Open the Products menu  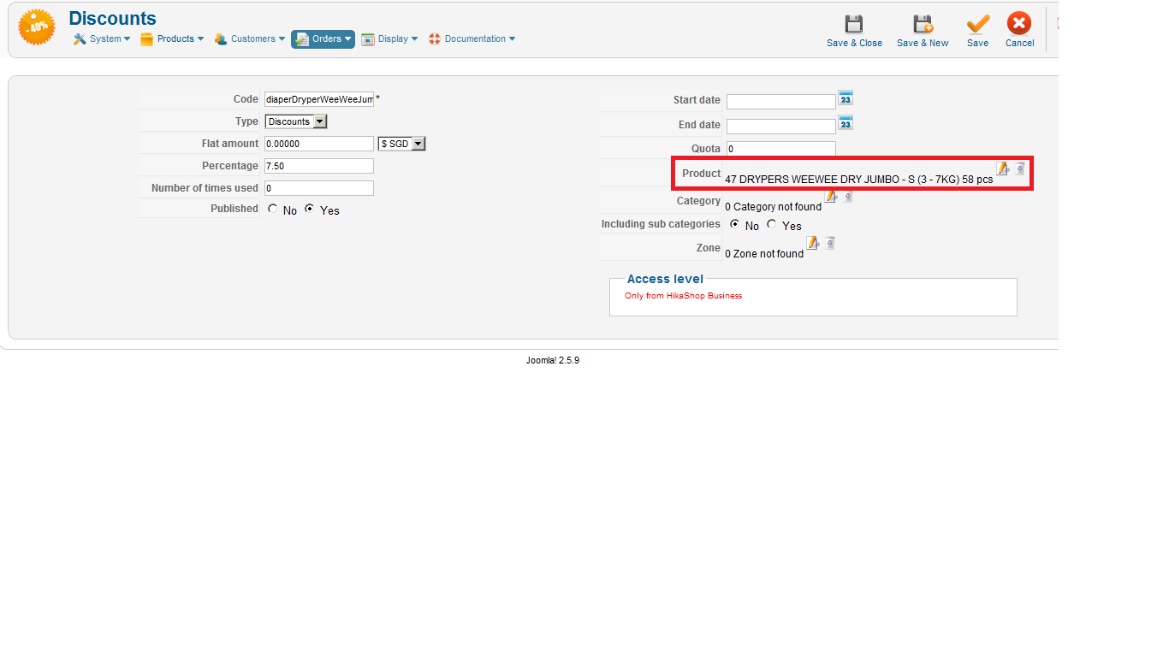point(172,38)
